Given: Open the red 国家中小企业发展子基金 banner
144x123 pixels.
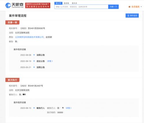Looking at the screenshot, I should click(38, 5).
